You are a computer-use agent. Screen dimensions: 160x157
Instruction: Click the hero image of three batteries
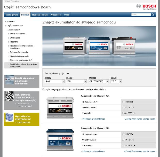tap(99, 46)
